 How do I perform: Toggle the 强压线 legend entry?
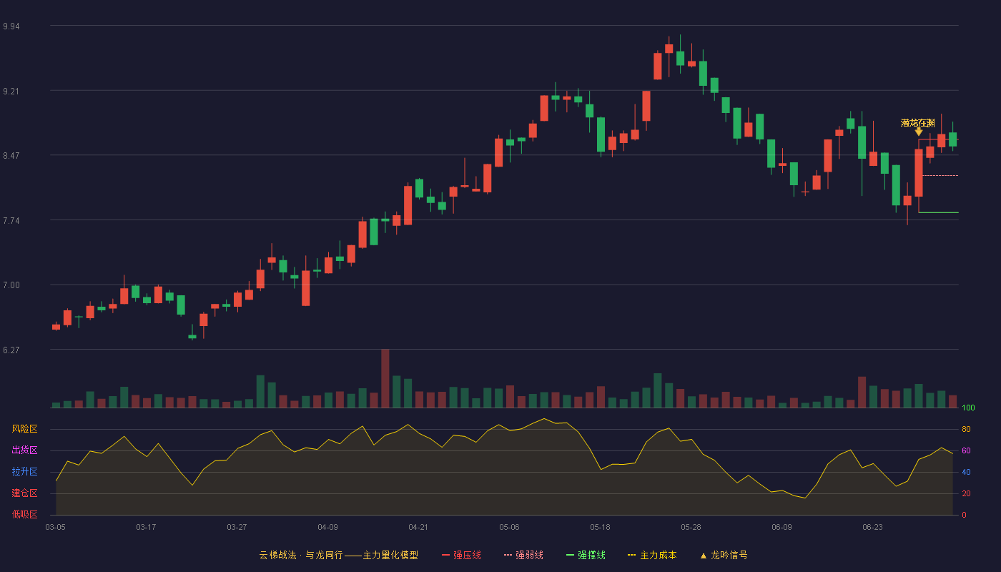(461, 555)
